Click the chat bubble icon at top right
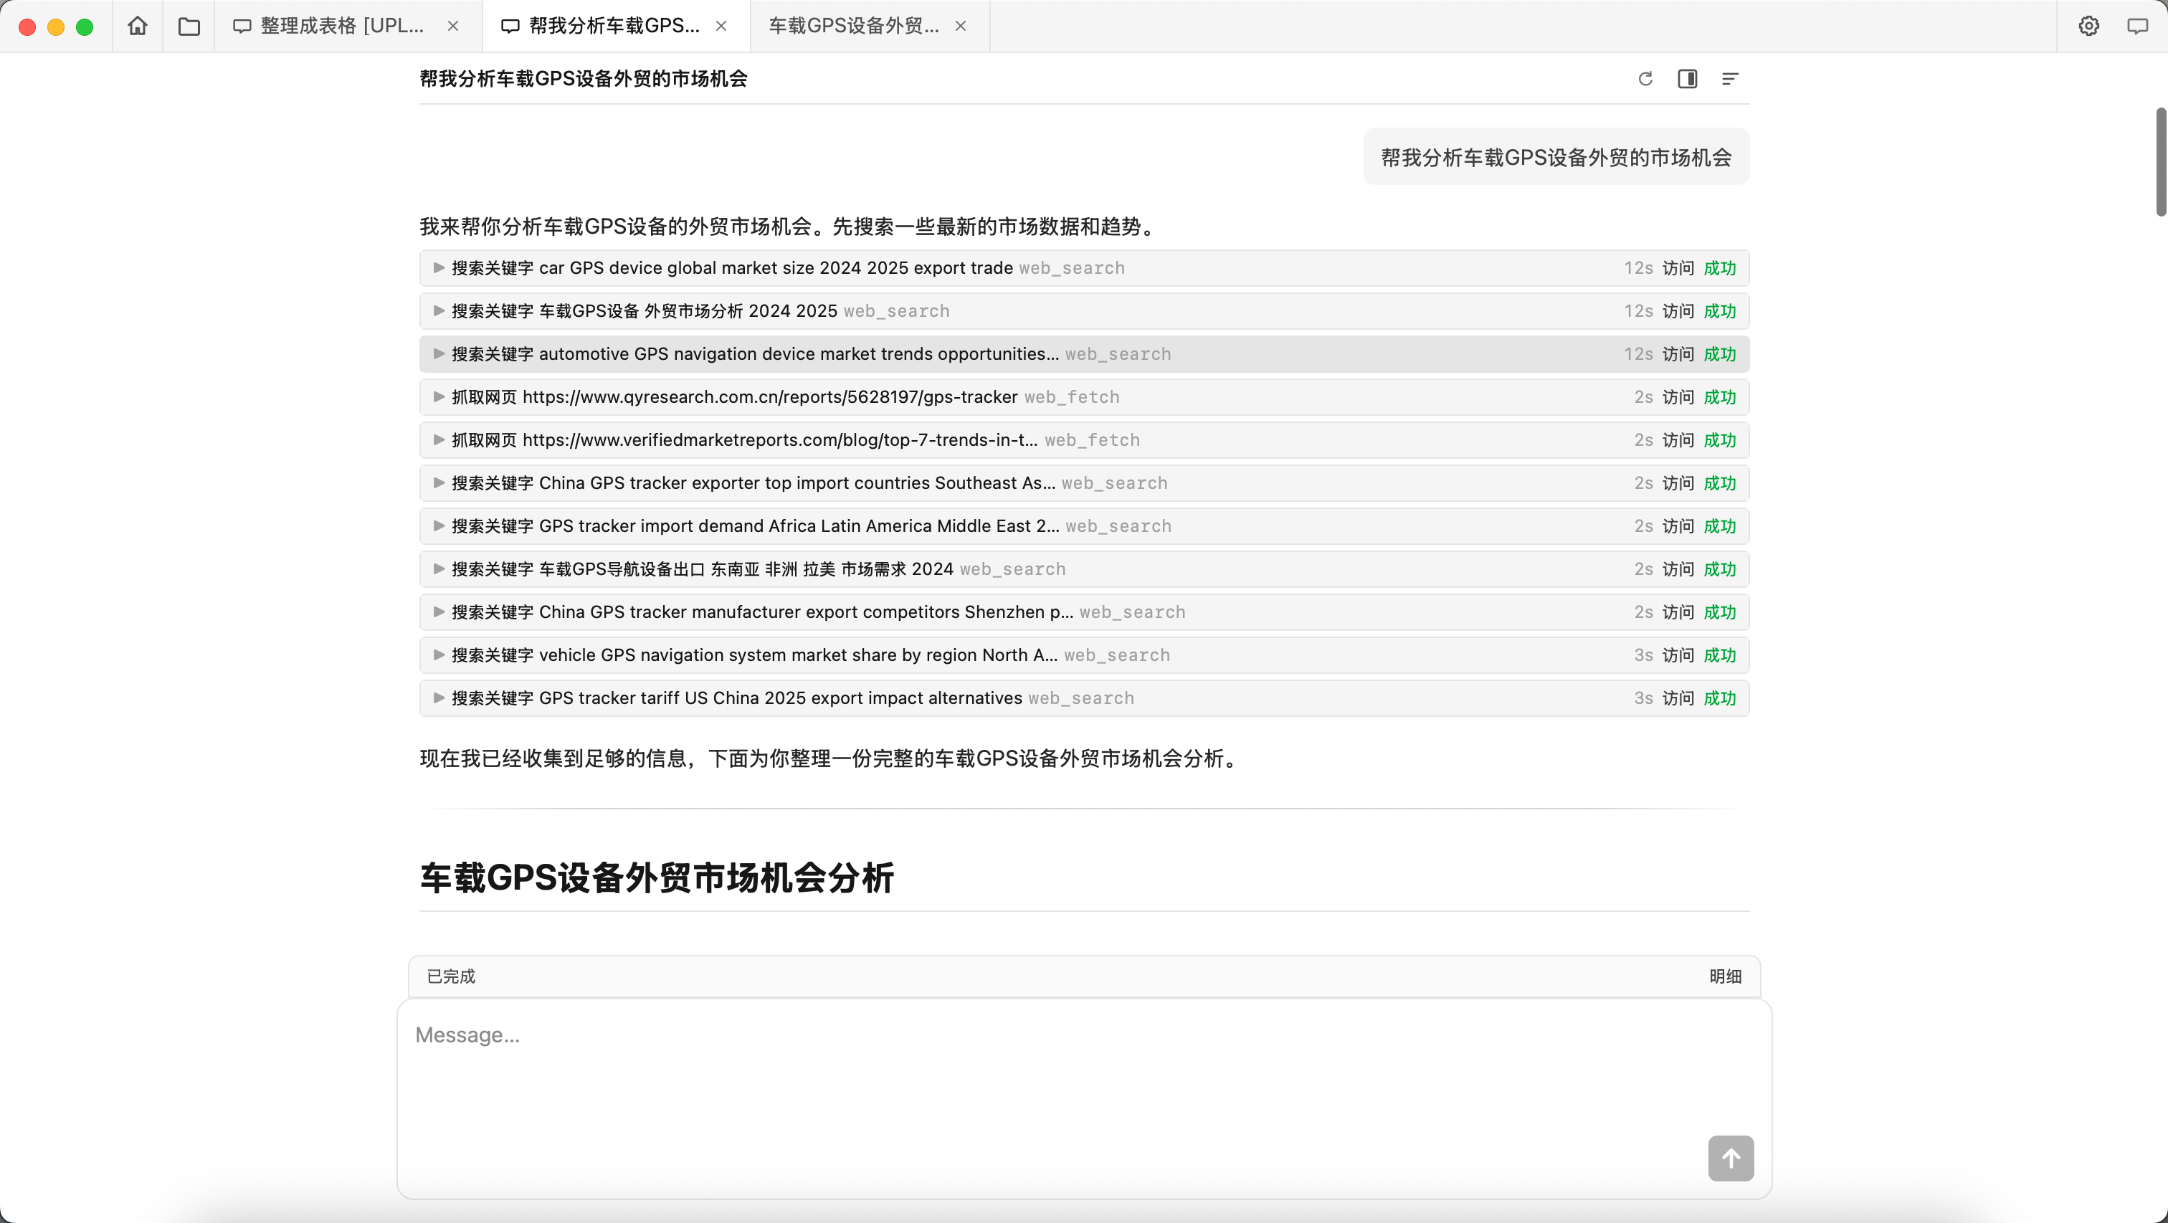Viewport: 2168px width, 1223px height. click(x=2138, y=26)
